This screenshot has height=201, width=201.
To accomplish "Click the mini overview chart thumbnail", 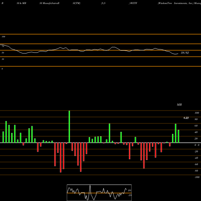I will pyautogui.click(x=99, y=193).
